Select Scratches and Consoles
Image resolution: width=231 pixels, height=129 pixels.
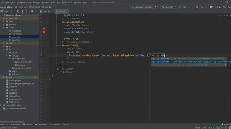pyautogui.click(x=16, y=108)
